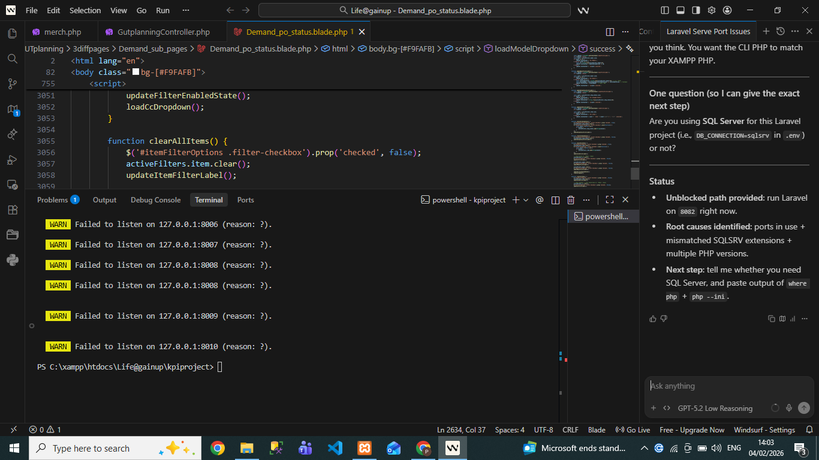
Task: Toggle the bottom panel layout button
Action: [x=681, y=10]
